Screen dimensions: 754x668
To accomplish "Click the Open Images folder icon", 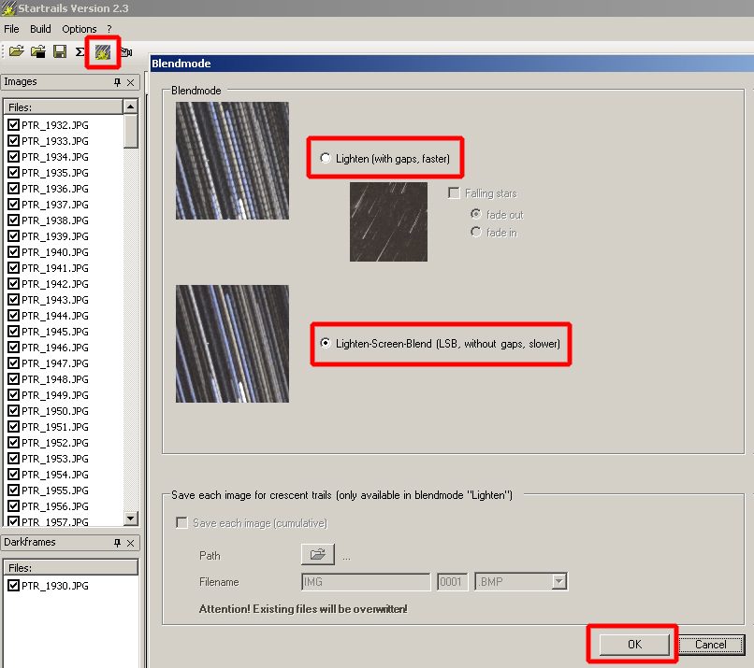I will (17, 51).
